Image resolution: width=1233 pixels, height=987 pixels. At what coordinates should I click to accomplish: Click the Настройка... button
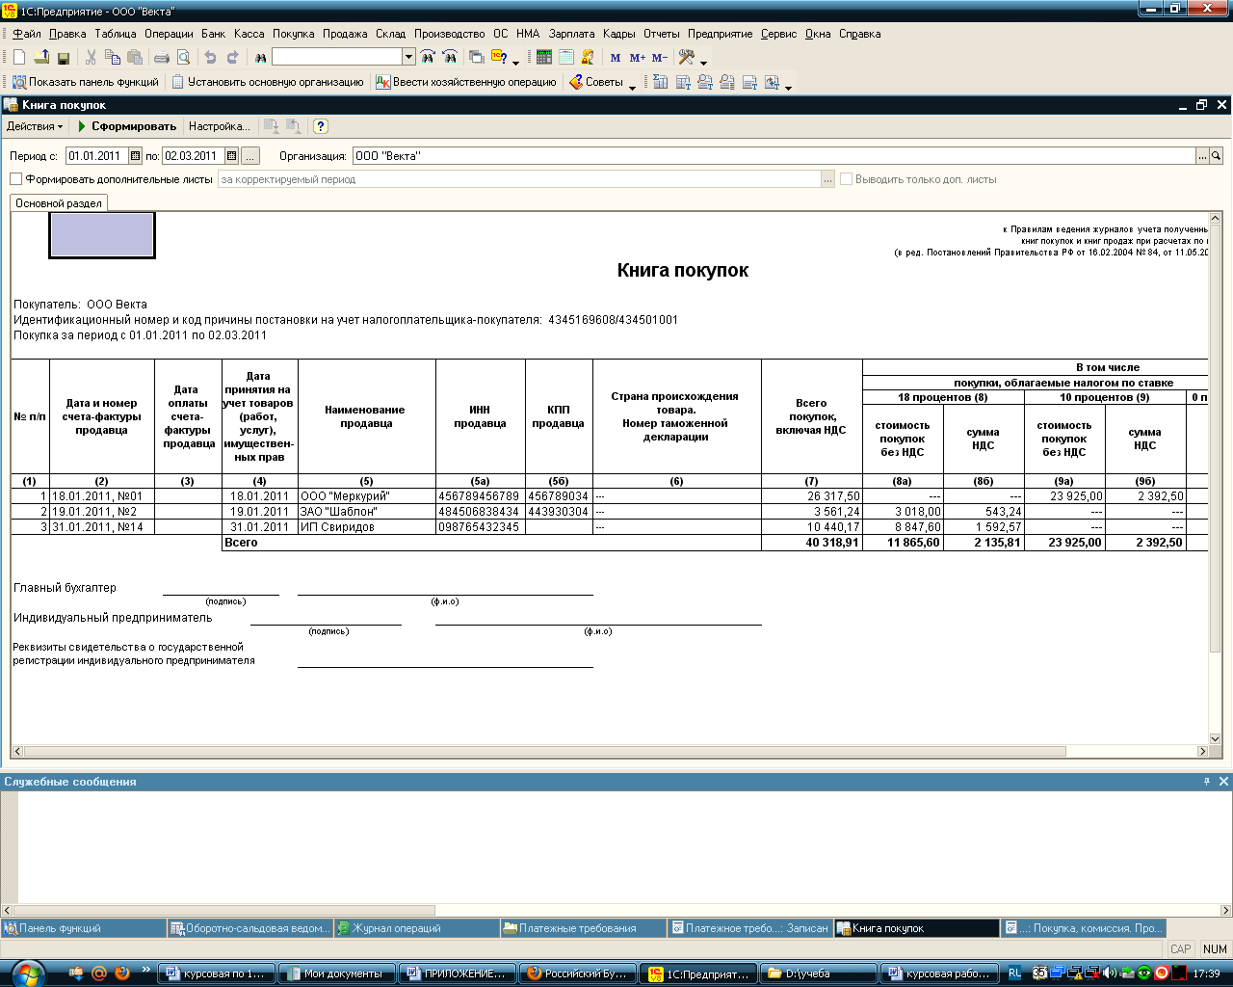coord(219,126)
